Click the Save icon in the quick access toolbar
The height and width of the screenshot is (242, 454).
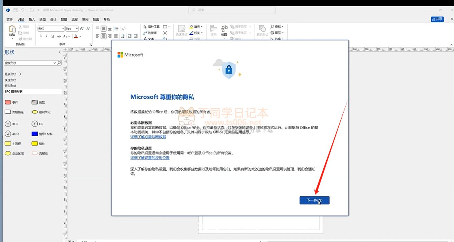coord(15,10)
